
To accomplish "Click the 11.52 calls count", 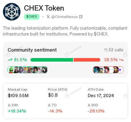I will 113,50.
